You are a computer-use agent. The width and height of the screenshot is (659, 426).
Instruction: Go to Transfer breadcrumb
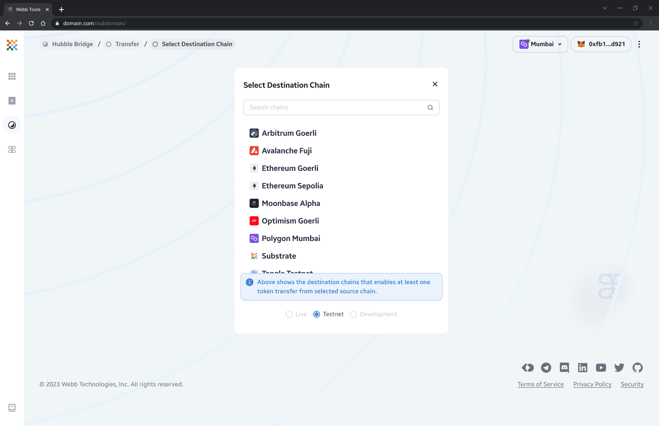point(122,44)
